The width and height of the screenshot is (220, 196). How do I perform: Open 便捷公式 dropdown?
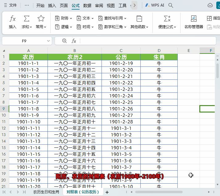click(167, 22)
